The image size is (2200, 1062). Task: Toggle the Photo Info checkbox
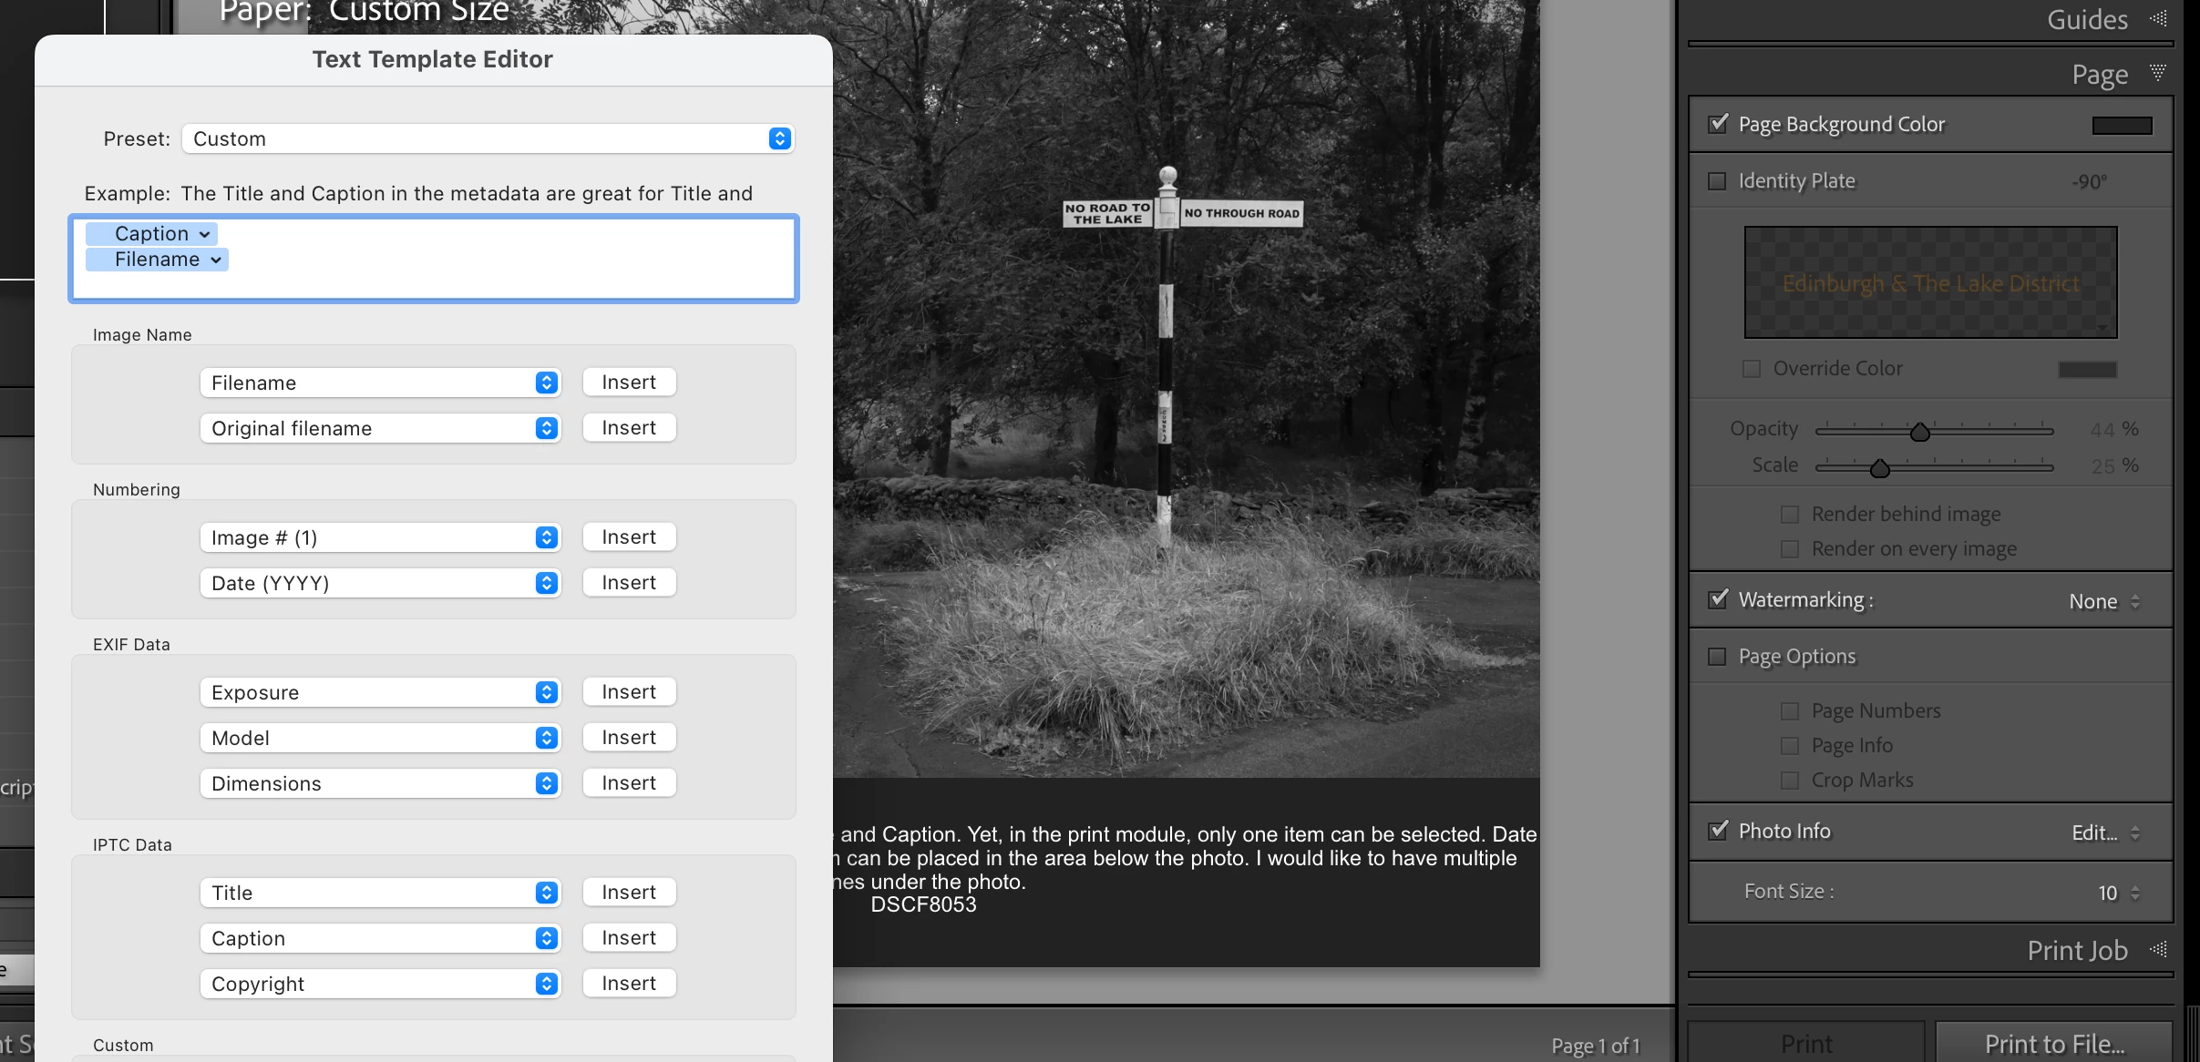tap(1718, 831)
